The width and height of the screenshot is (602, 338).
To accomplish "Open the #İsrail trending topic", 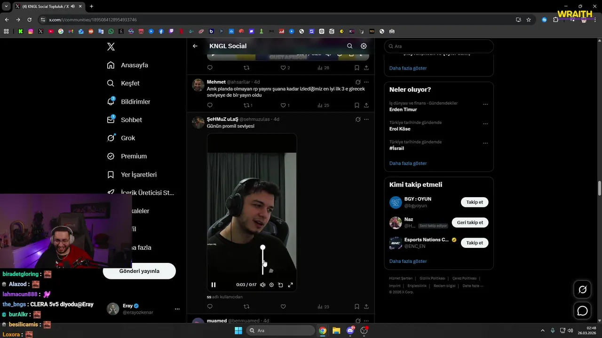I will (396, 148).
